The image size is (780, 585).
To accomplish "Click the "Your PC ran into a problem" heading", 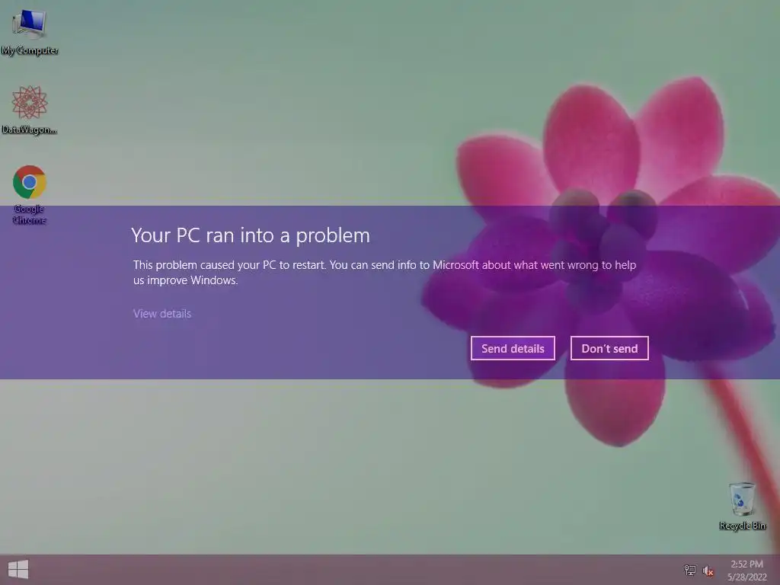I will [251, 235].
